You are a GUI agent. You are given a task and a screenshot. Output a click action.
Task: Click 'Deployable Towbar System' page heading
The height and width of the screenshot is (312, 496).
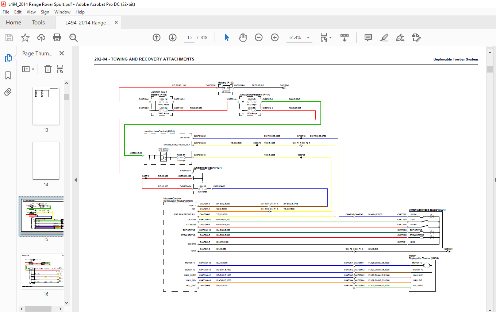tap(455, 59)
